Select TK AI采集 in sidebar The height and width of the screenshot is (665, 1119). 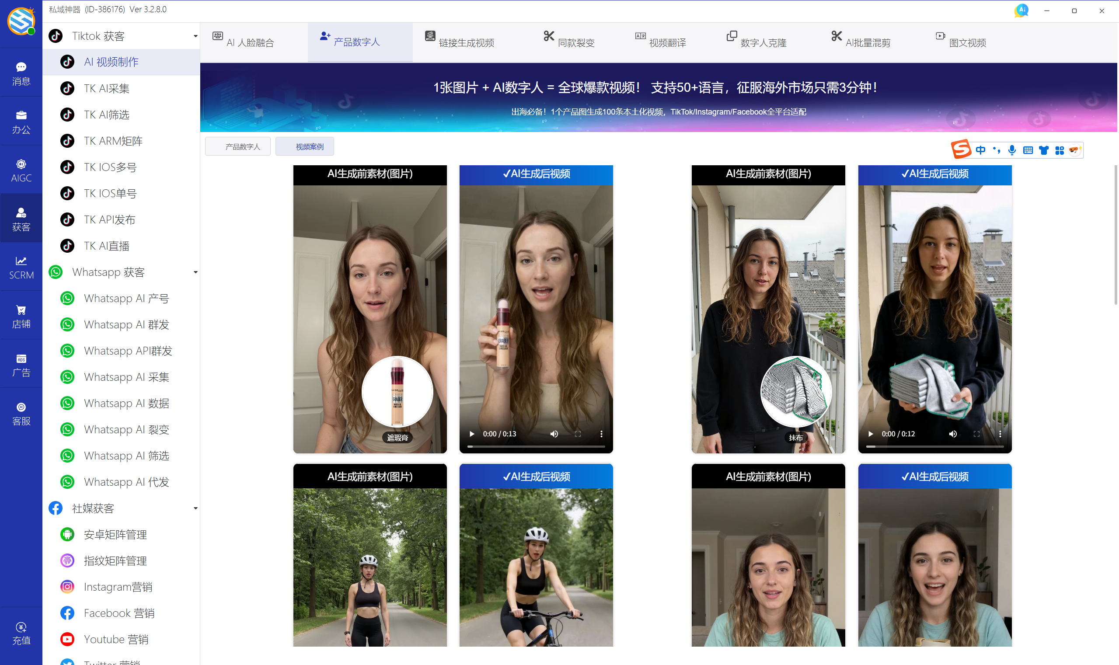[107, 88]
